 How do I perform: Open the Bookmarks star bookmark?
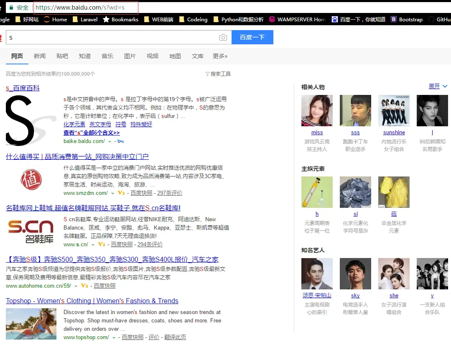click(120, 19)
